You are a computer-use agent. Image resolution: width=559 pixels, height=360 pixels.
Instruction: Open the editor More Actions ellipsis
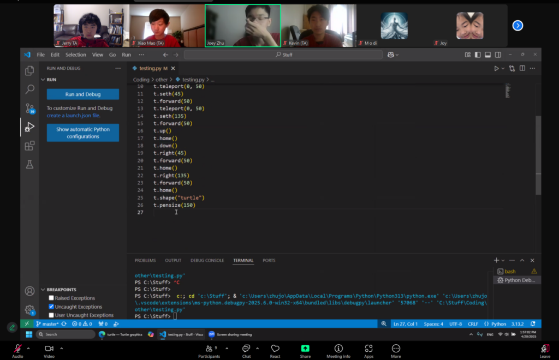coord(532,68)
